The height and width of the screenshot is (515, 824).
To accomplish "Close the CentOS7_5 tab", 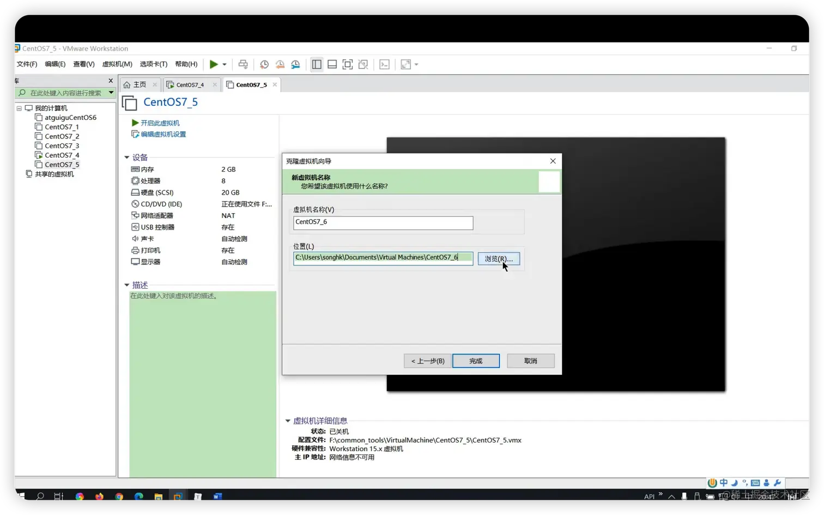I will [x=275, y=84].
